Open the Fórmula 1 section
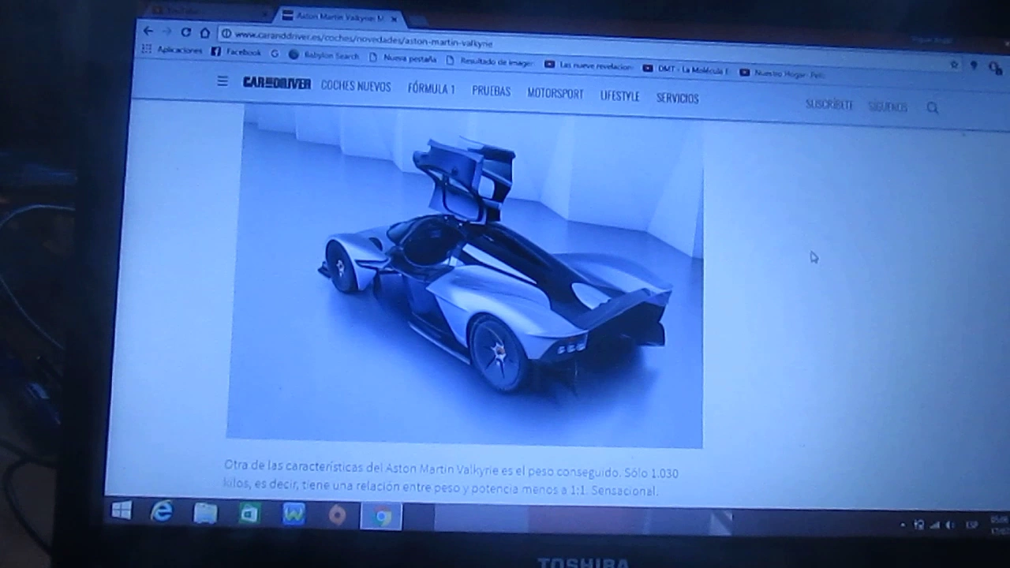This screenshot has width=1010, height=568. click(x=431, y=89)
